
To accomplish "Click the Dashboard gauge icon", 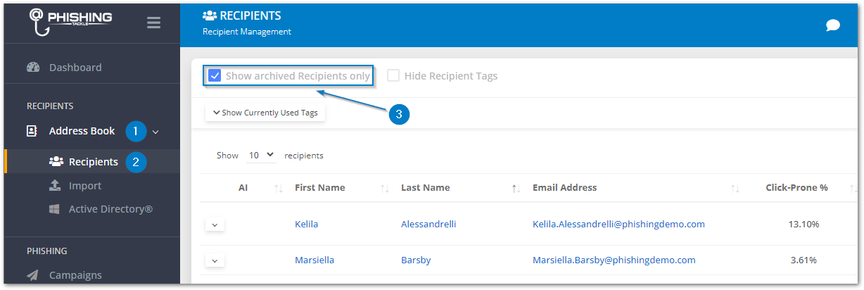I will [x=33, y=68].
